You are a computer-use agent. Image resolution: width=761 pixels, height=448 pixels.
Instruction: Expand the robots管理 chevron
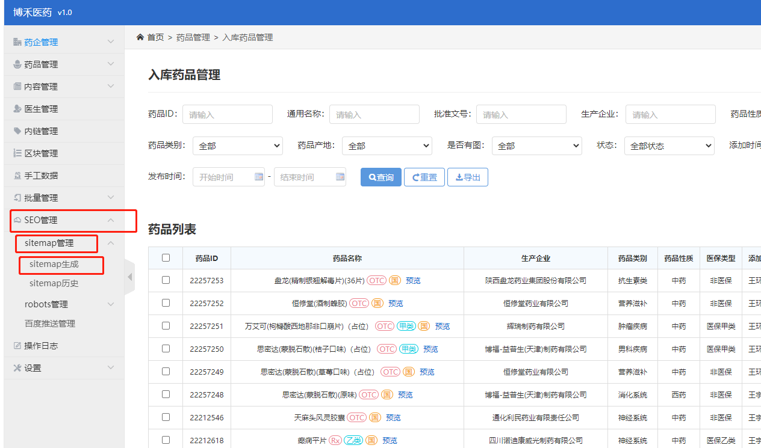coord(111,304)
